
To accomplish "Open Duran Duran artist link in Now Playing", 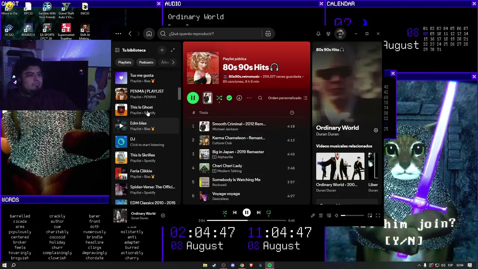I will pyautogui.click(x=328, y=134).
